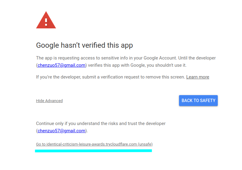
Task: Click the white exclamation mark in the triangle
Action: (46, 22)
